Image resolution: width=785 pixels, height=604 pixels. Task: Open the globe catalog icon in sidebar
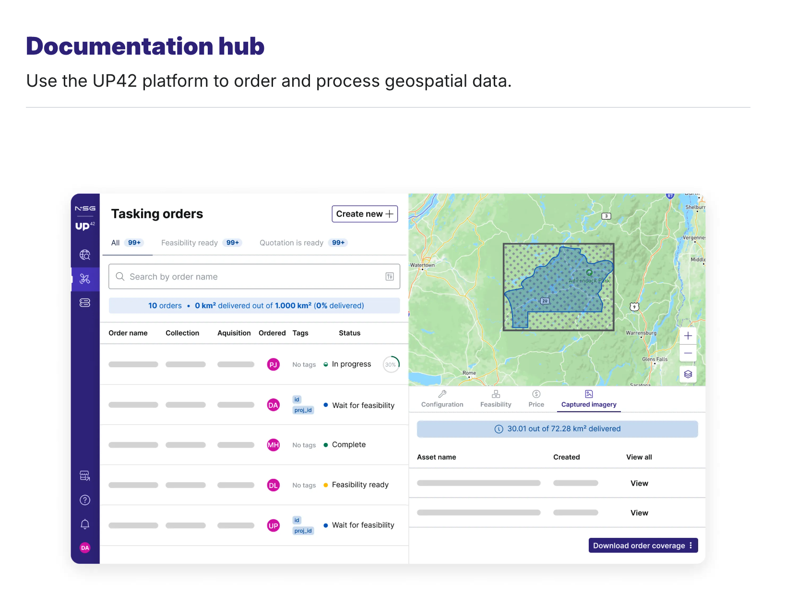(85, 255)
